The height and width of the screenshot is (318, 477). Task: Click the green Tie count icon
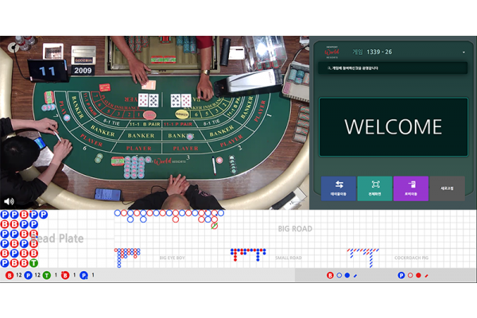pos(47,275)
